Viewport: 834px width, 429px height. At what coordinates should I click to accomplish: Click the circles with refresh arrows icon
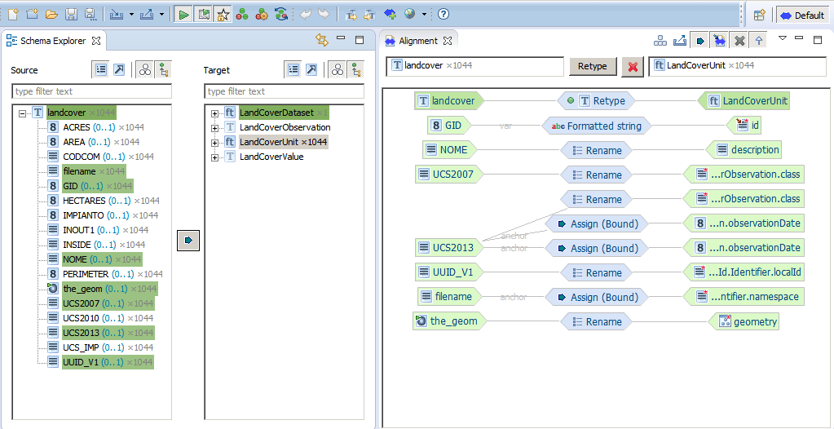click(280, 15)
